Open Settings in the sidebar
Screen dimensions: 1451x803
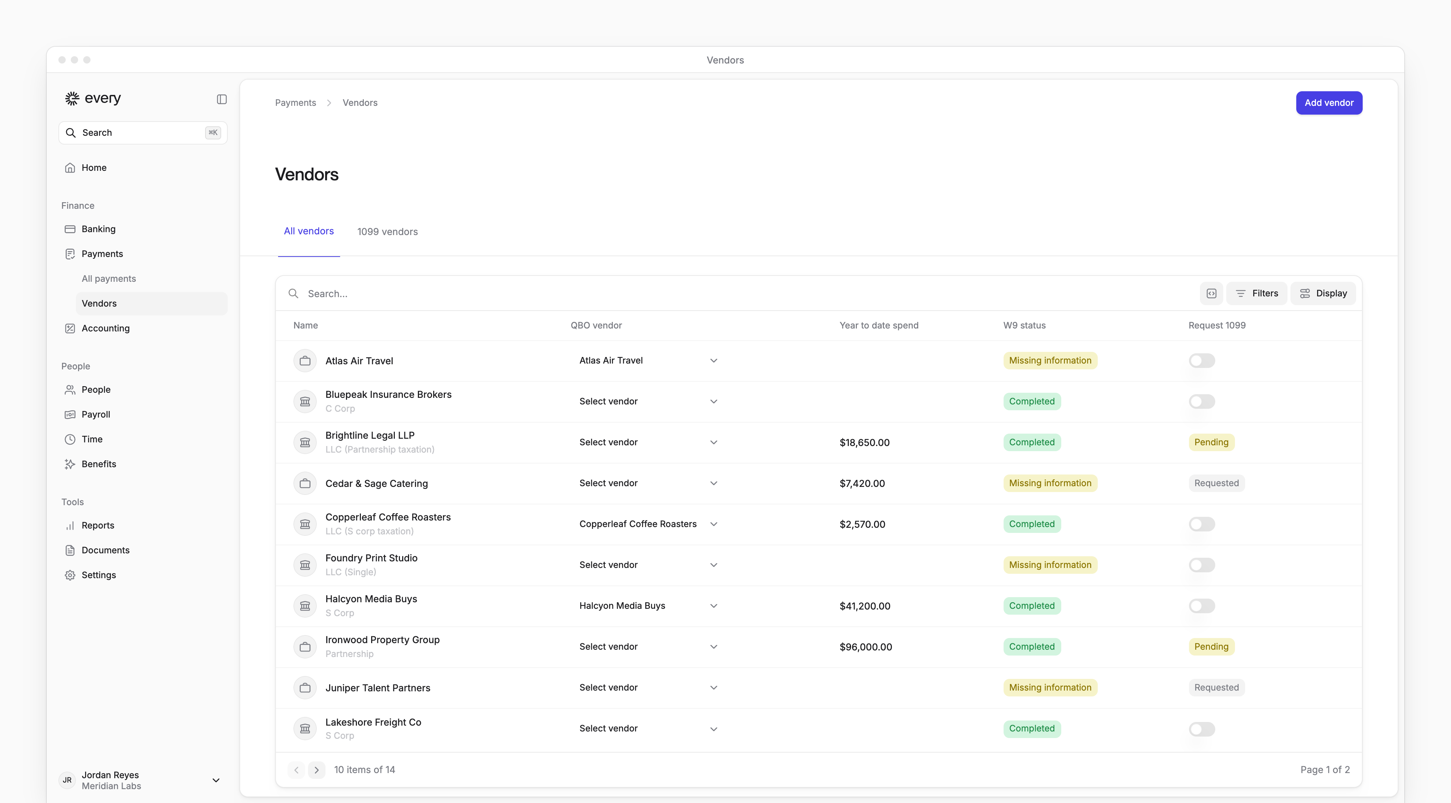[x=143, y=575]
